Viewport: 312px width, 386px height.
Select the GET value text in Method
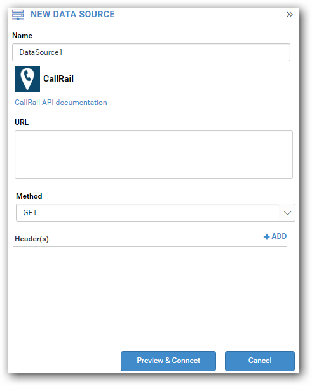[30, 213]
